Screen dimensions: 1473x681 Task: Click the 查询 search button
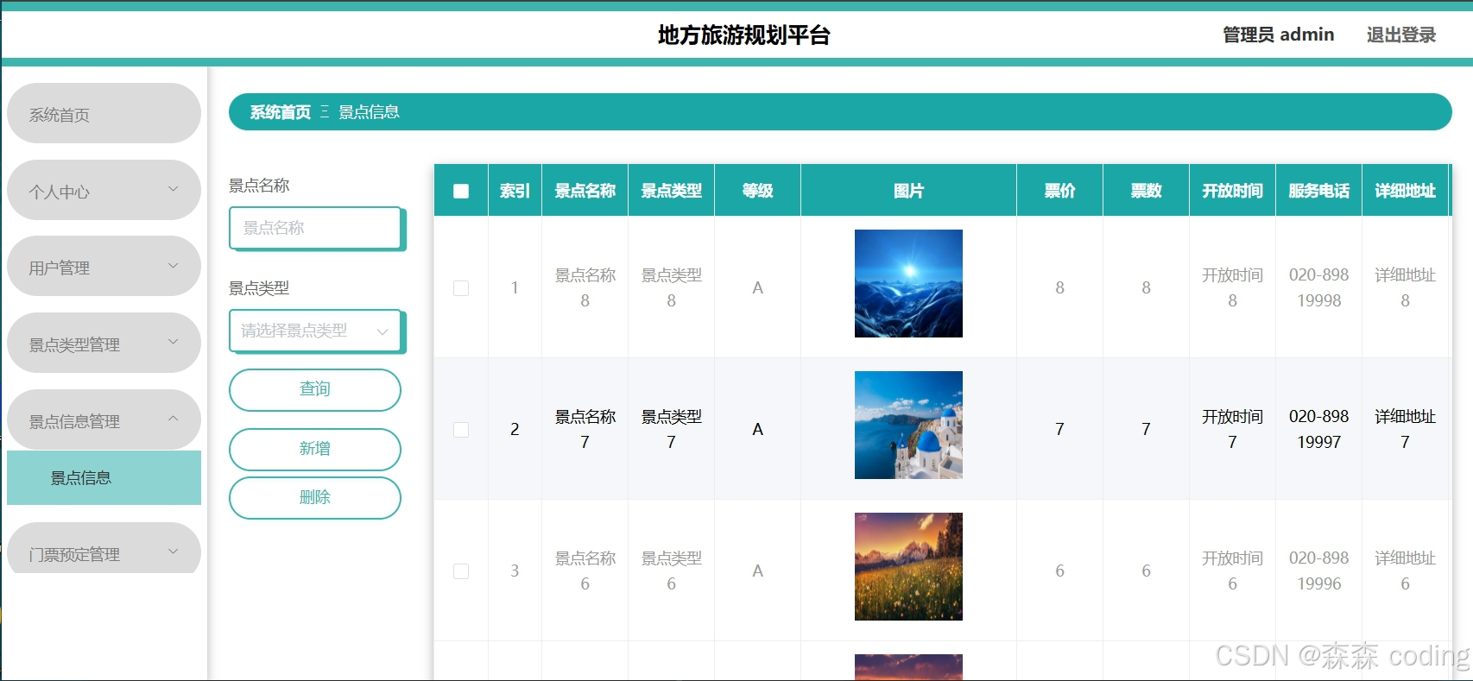tap(315, 390)
